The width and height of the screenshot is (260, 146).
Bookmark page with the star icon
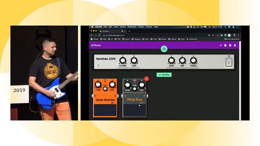point(213,35)
